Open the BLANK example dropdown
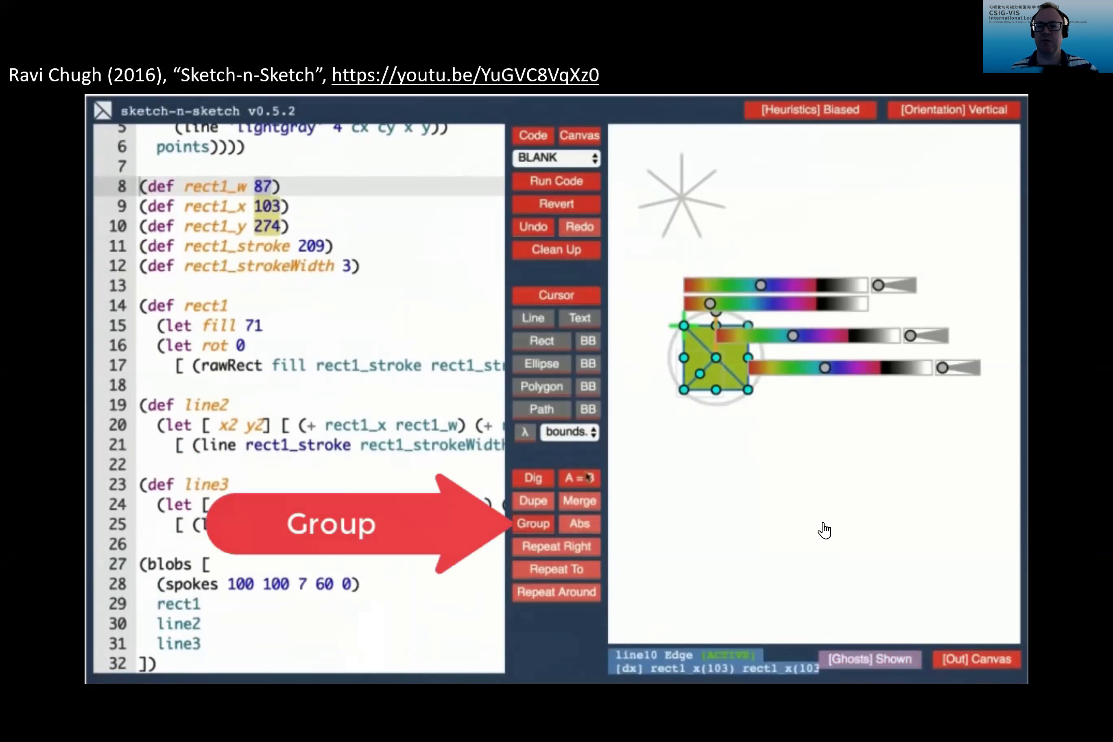1113x742 pixels. (x=556, y=157)
